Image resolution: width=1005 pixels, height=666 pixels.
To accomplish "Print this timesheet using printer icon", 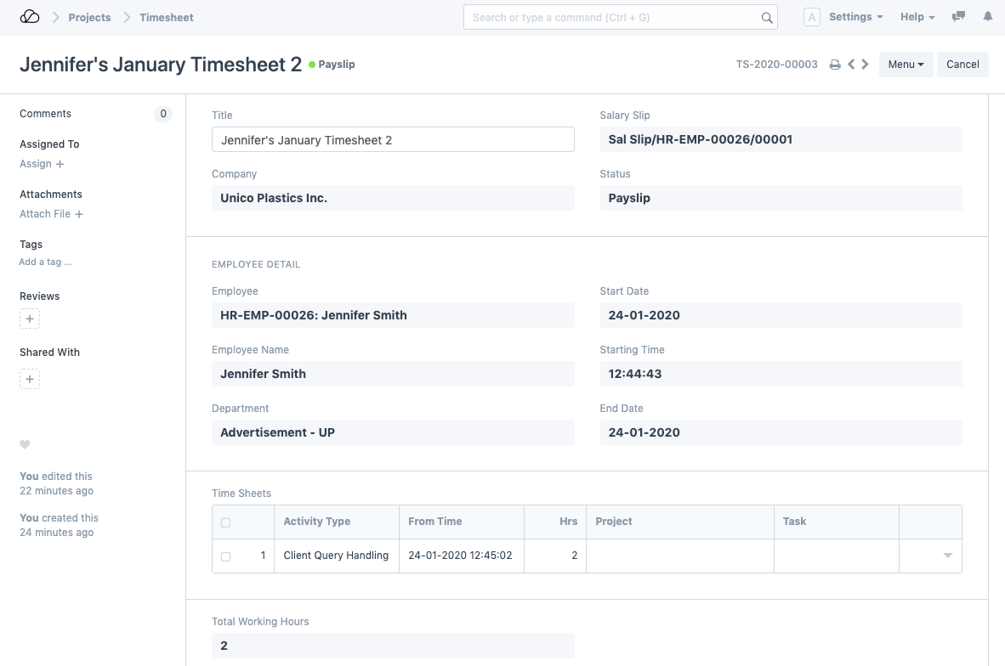I will (x=835, y=65).
